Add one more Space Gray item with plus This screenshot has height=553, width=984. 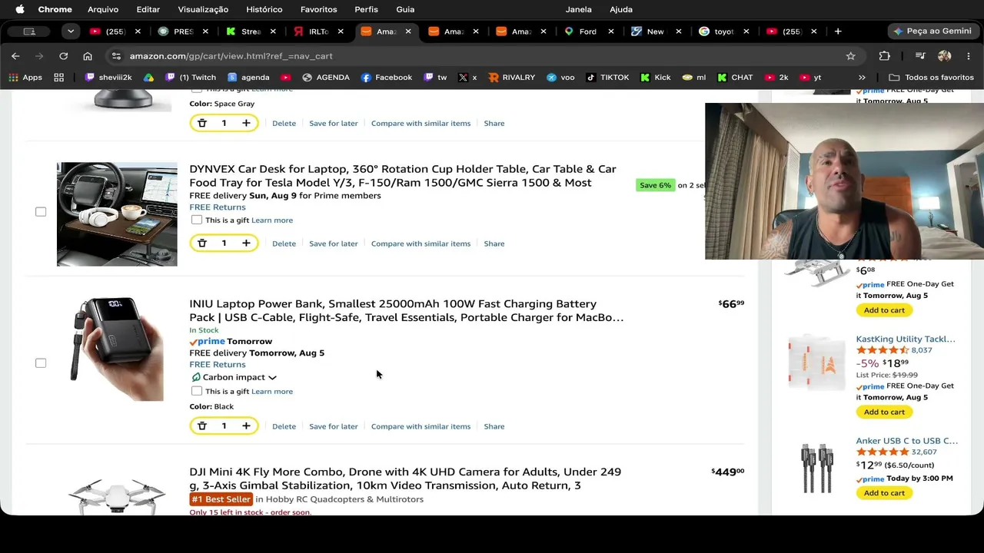click(x=246, y=123)
